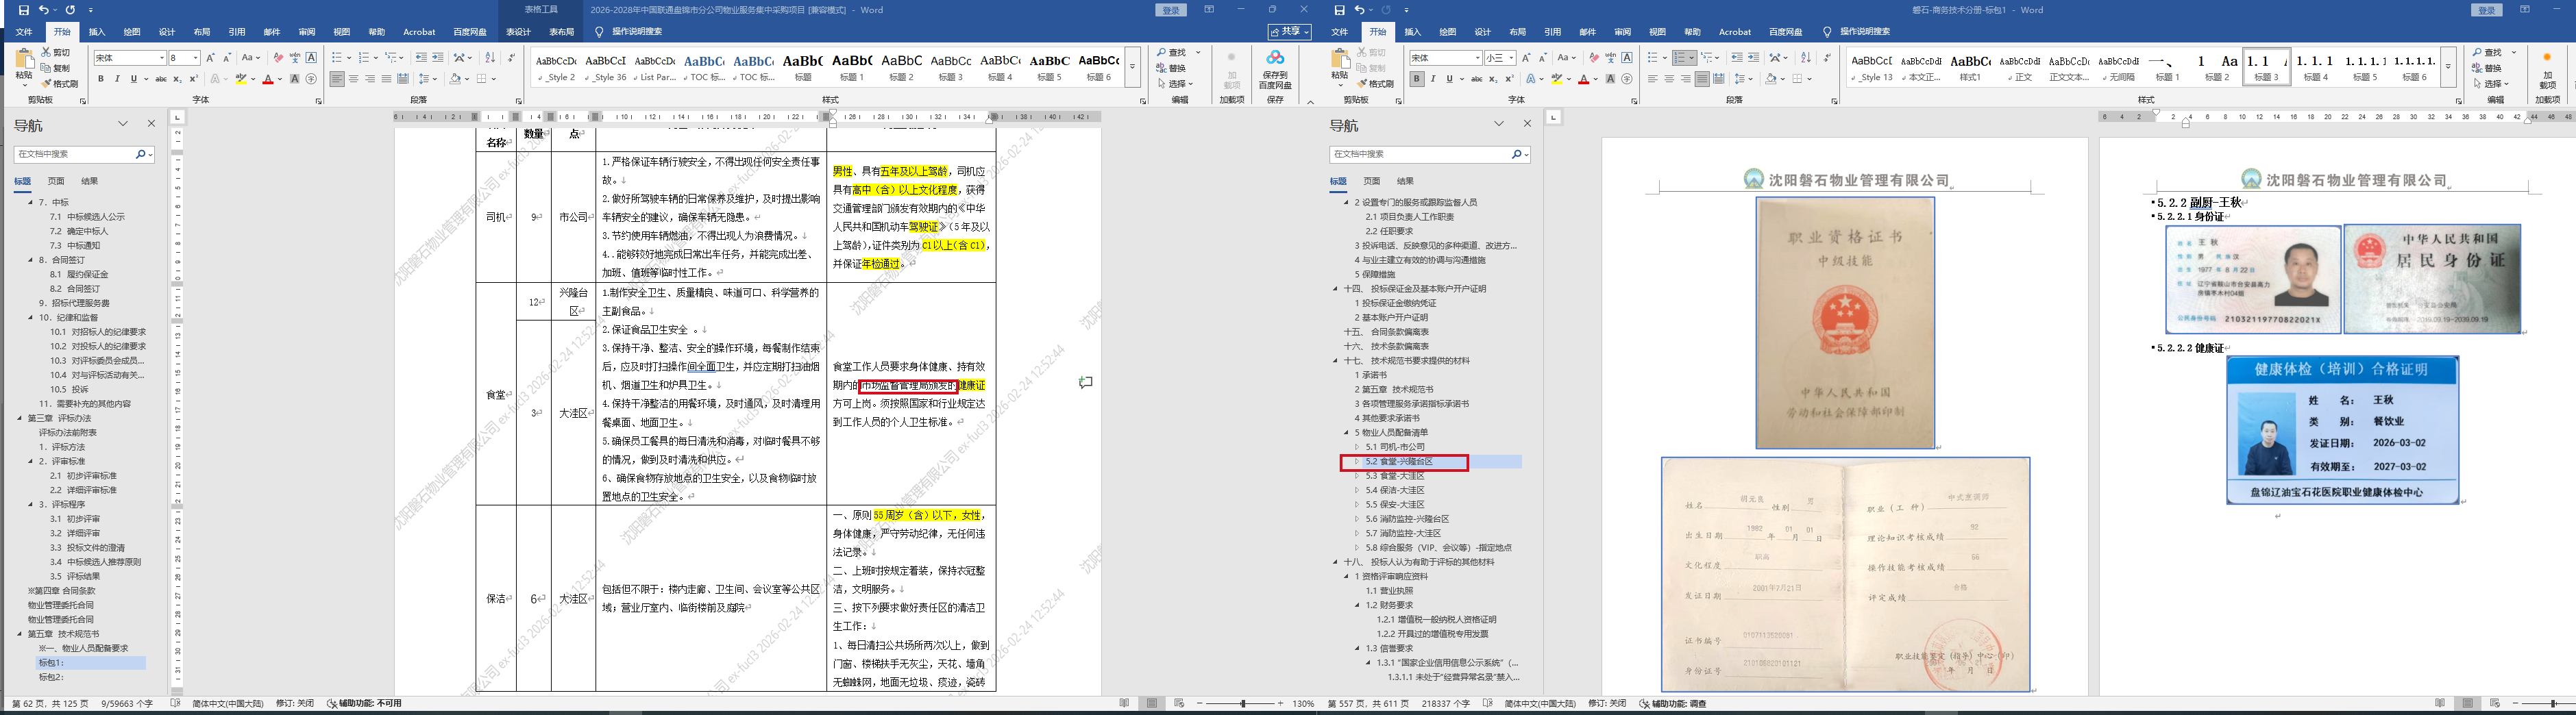Toggle bullet list in left Word window
The width and height of the screenshot is (2576, 715).
(x=337, y=58)
